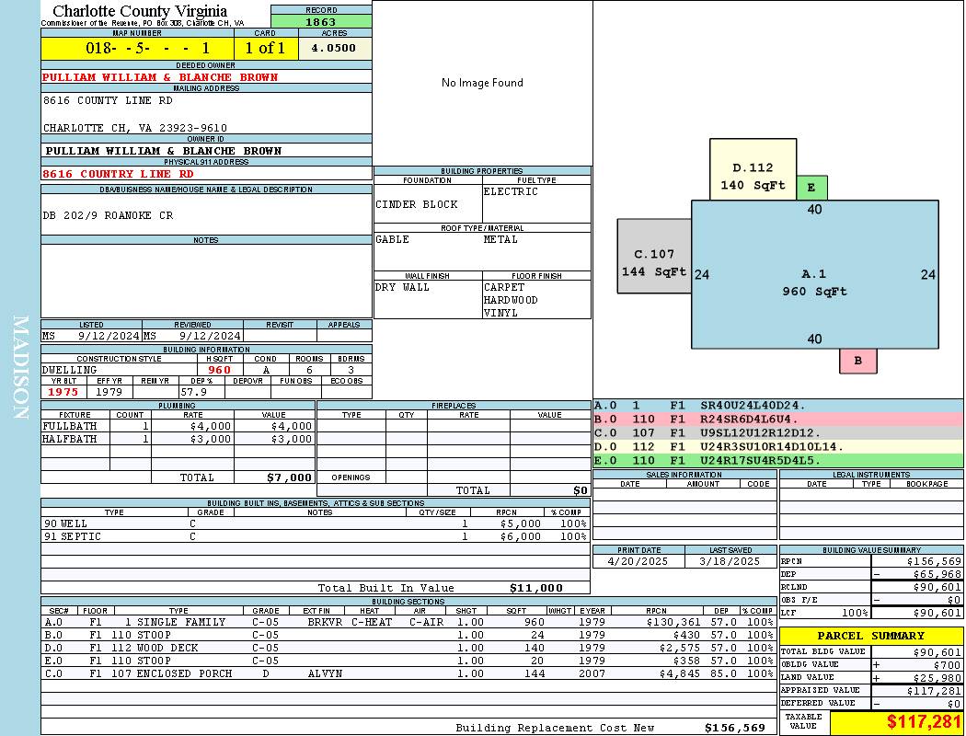The height and width of the screenshot is (736, 966).
Task: Click print date 4/20/2025
Action: point(638,561)
